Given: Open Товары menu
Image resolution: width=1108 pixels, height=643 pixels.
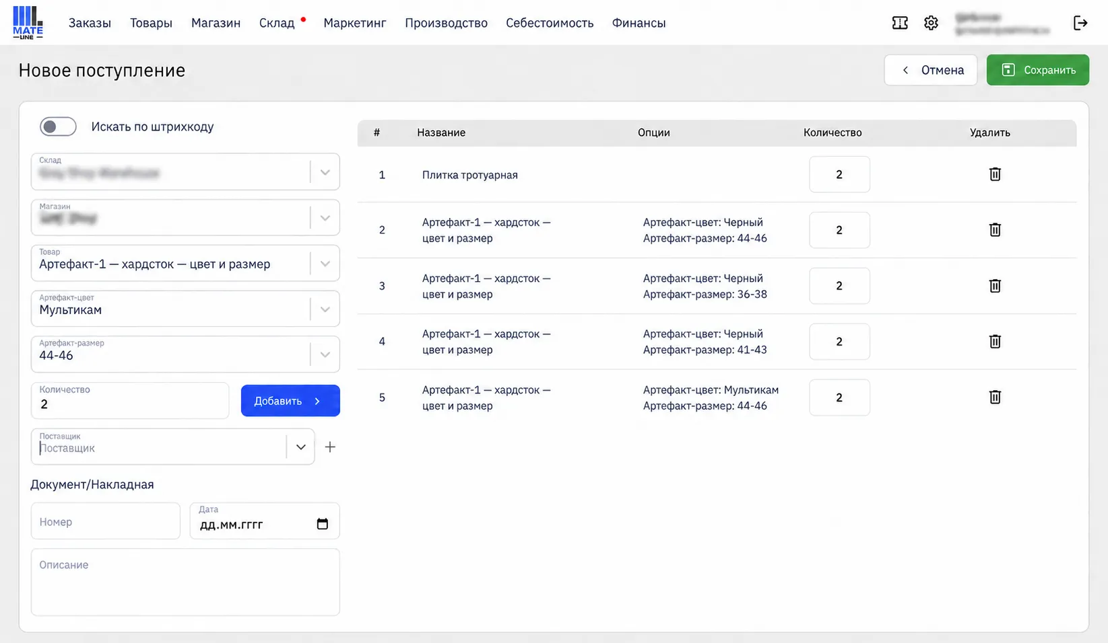Looking at the screenshot, I should pos(151,23).
